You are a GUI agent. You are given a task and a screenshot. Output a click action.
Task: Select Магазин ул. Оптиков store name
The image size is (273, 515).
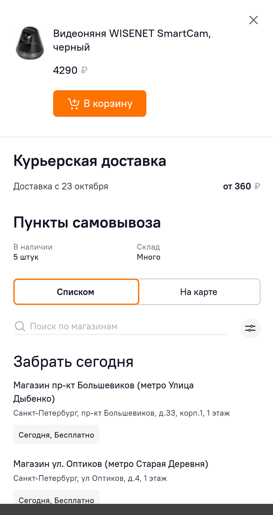111,464
